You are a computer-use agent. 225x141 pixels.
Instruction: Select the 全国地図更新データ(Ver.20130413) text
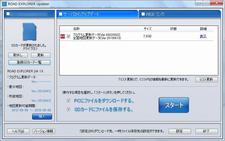coord(97,38)
